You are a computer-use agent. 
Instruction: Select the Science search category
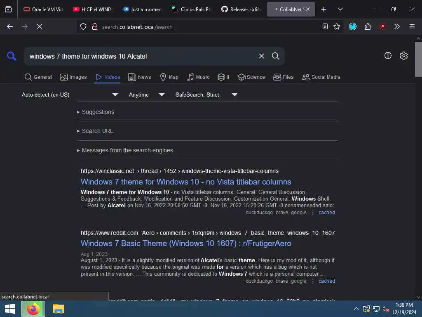point(251,77)
